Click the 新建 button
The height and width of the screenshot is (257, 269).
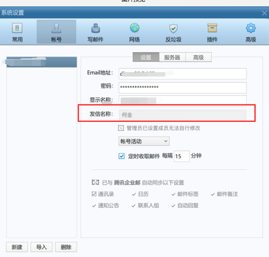[x=17, y=247]
